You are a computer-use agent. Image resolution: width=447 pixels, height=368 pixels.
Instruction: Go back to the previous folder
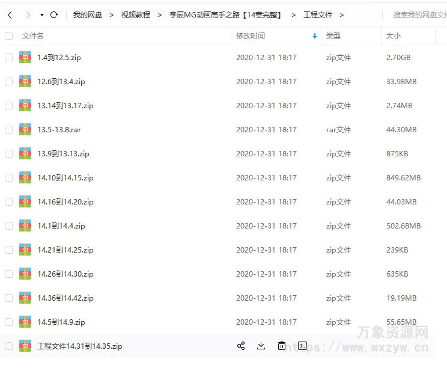[10, 14]
